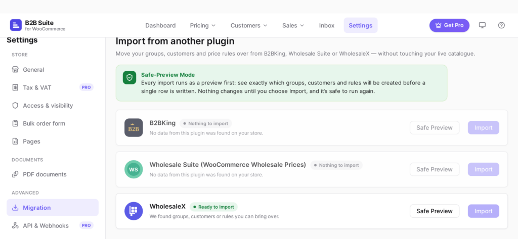
Task: Click the Wholesale Suite WS logo
Action: click(x=134, y=169)
